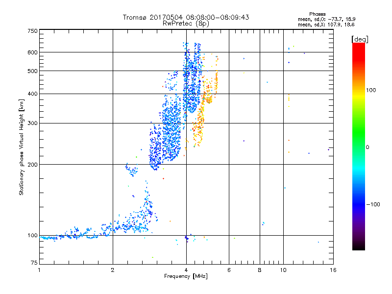Click the '[deg]' colorbar unit label
The height and width of the screenshot is (294, 392).
click(360, 39)
